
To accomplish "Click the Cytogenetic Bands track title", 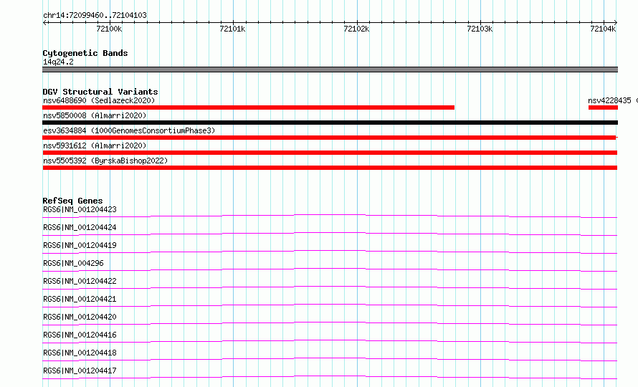I will (x=85, y=53).
